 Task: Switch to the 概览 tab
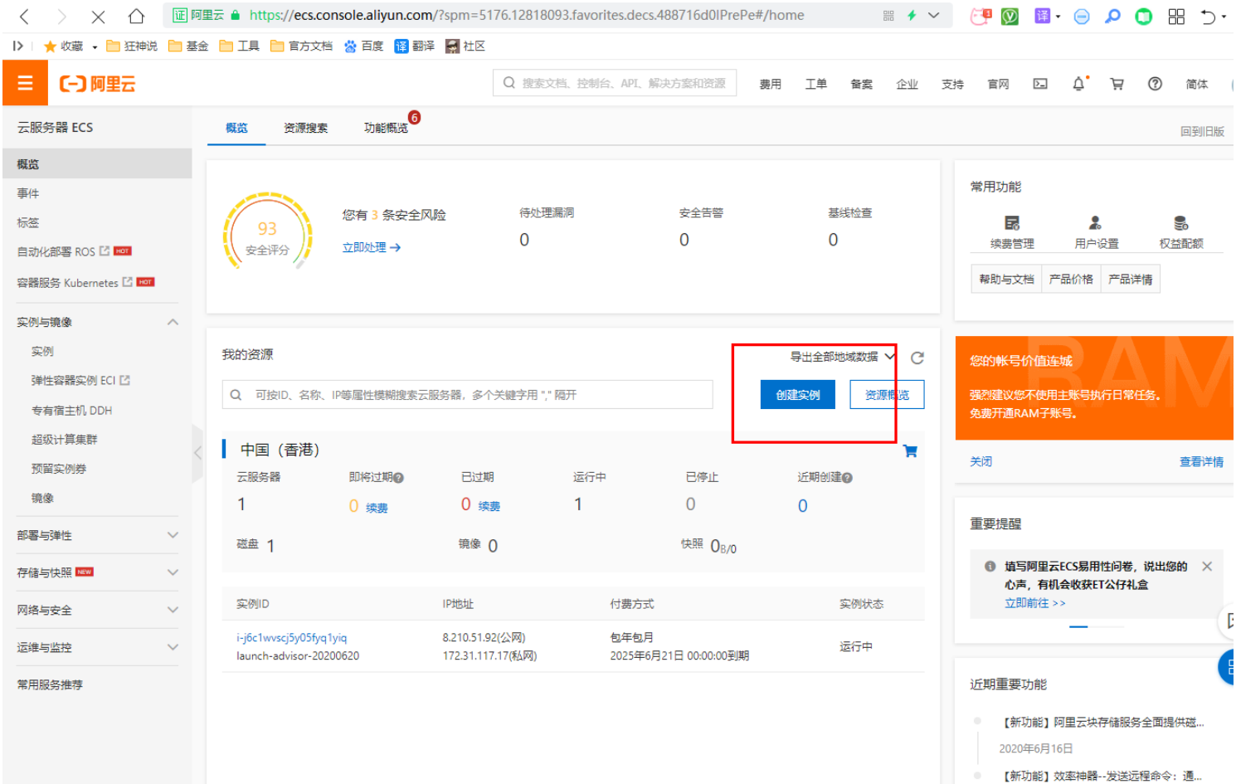click(x=236, y=128)
